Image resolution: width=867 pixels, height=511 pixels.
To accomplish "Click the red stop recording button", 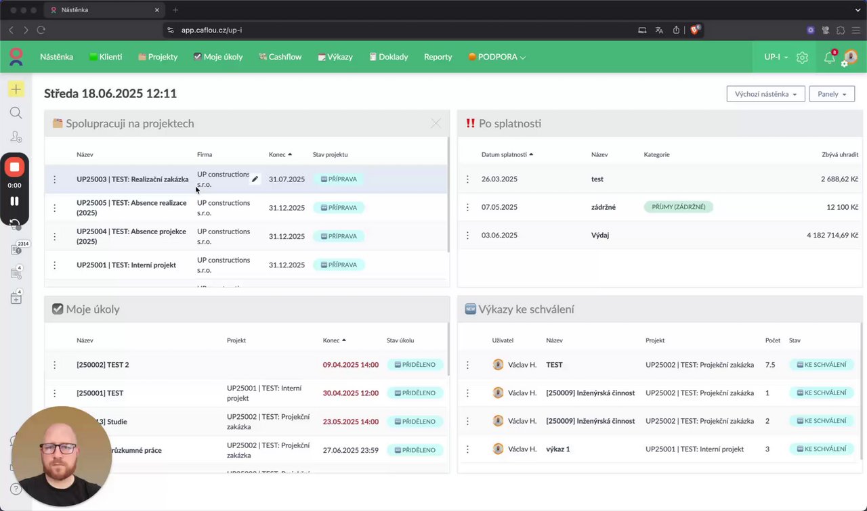I will 14,167.
